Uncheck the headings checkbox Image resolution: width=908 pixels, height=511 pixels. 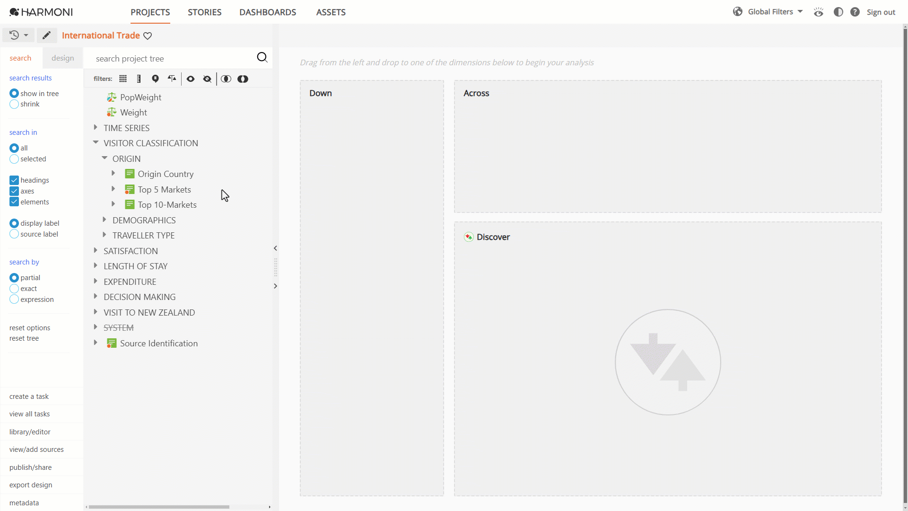coord(14,180)
